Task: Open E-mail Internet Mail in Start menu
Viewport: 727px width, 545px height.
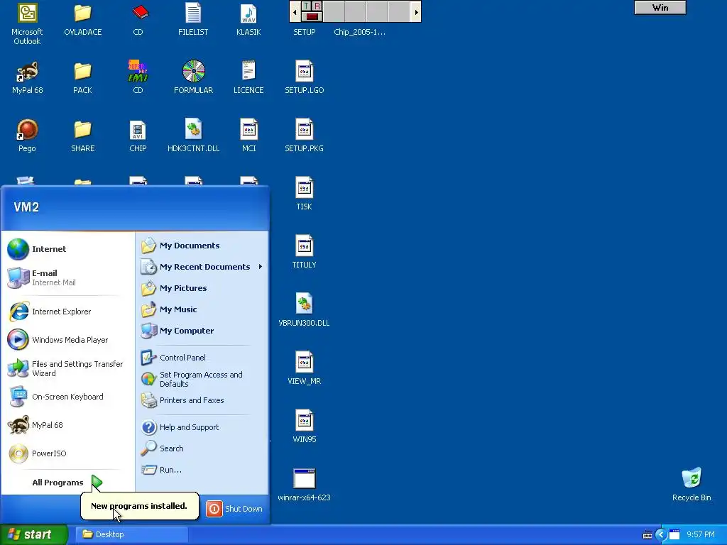Action: tap(67, 277)
